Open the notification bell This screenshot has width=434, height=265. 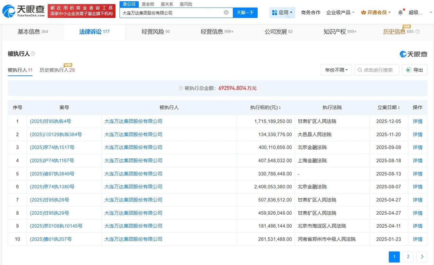click(x=400, y=13)
